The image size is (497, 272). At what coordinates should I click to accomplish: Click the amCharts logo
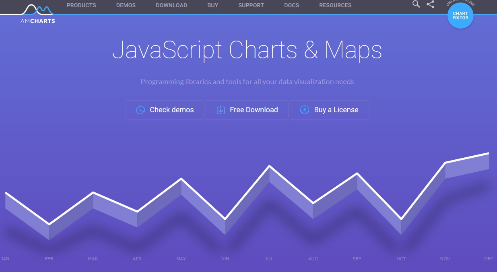37,14
